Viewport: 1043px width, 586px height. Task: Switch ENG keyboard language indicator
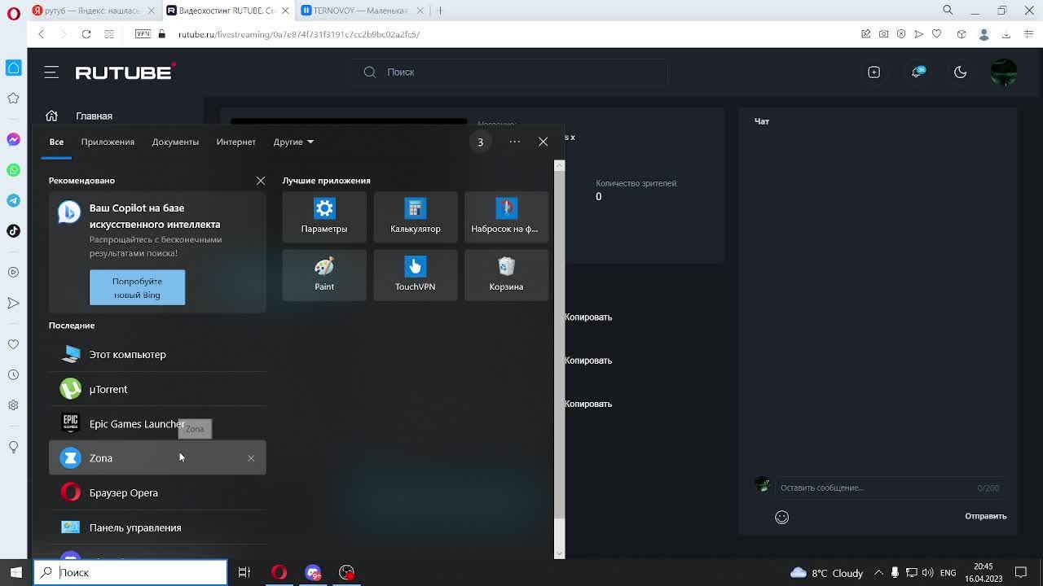point(948,573)
